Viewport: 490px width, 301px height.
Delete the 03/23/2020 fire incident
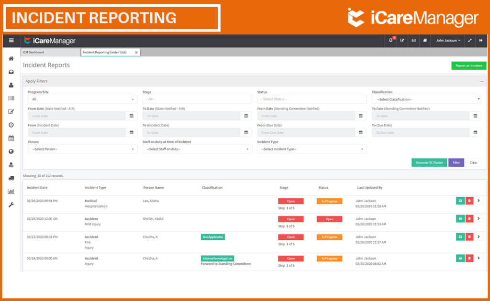pyautogui.click(x=469, y=237)
